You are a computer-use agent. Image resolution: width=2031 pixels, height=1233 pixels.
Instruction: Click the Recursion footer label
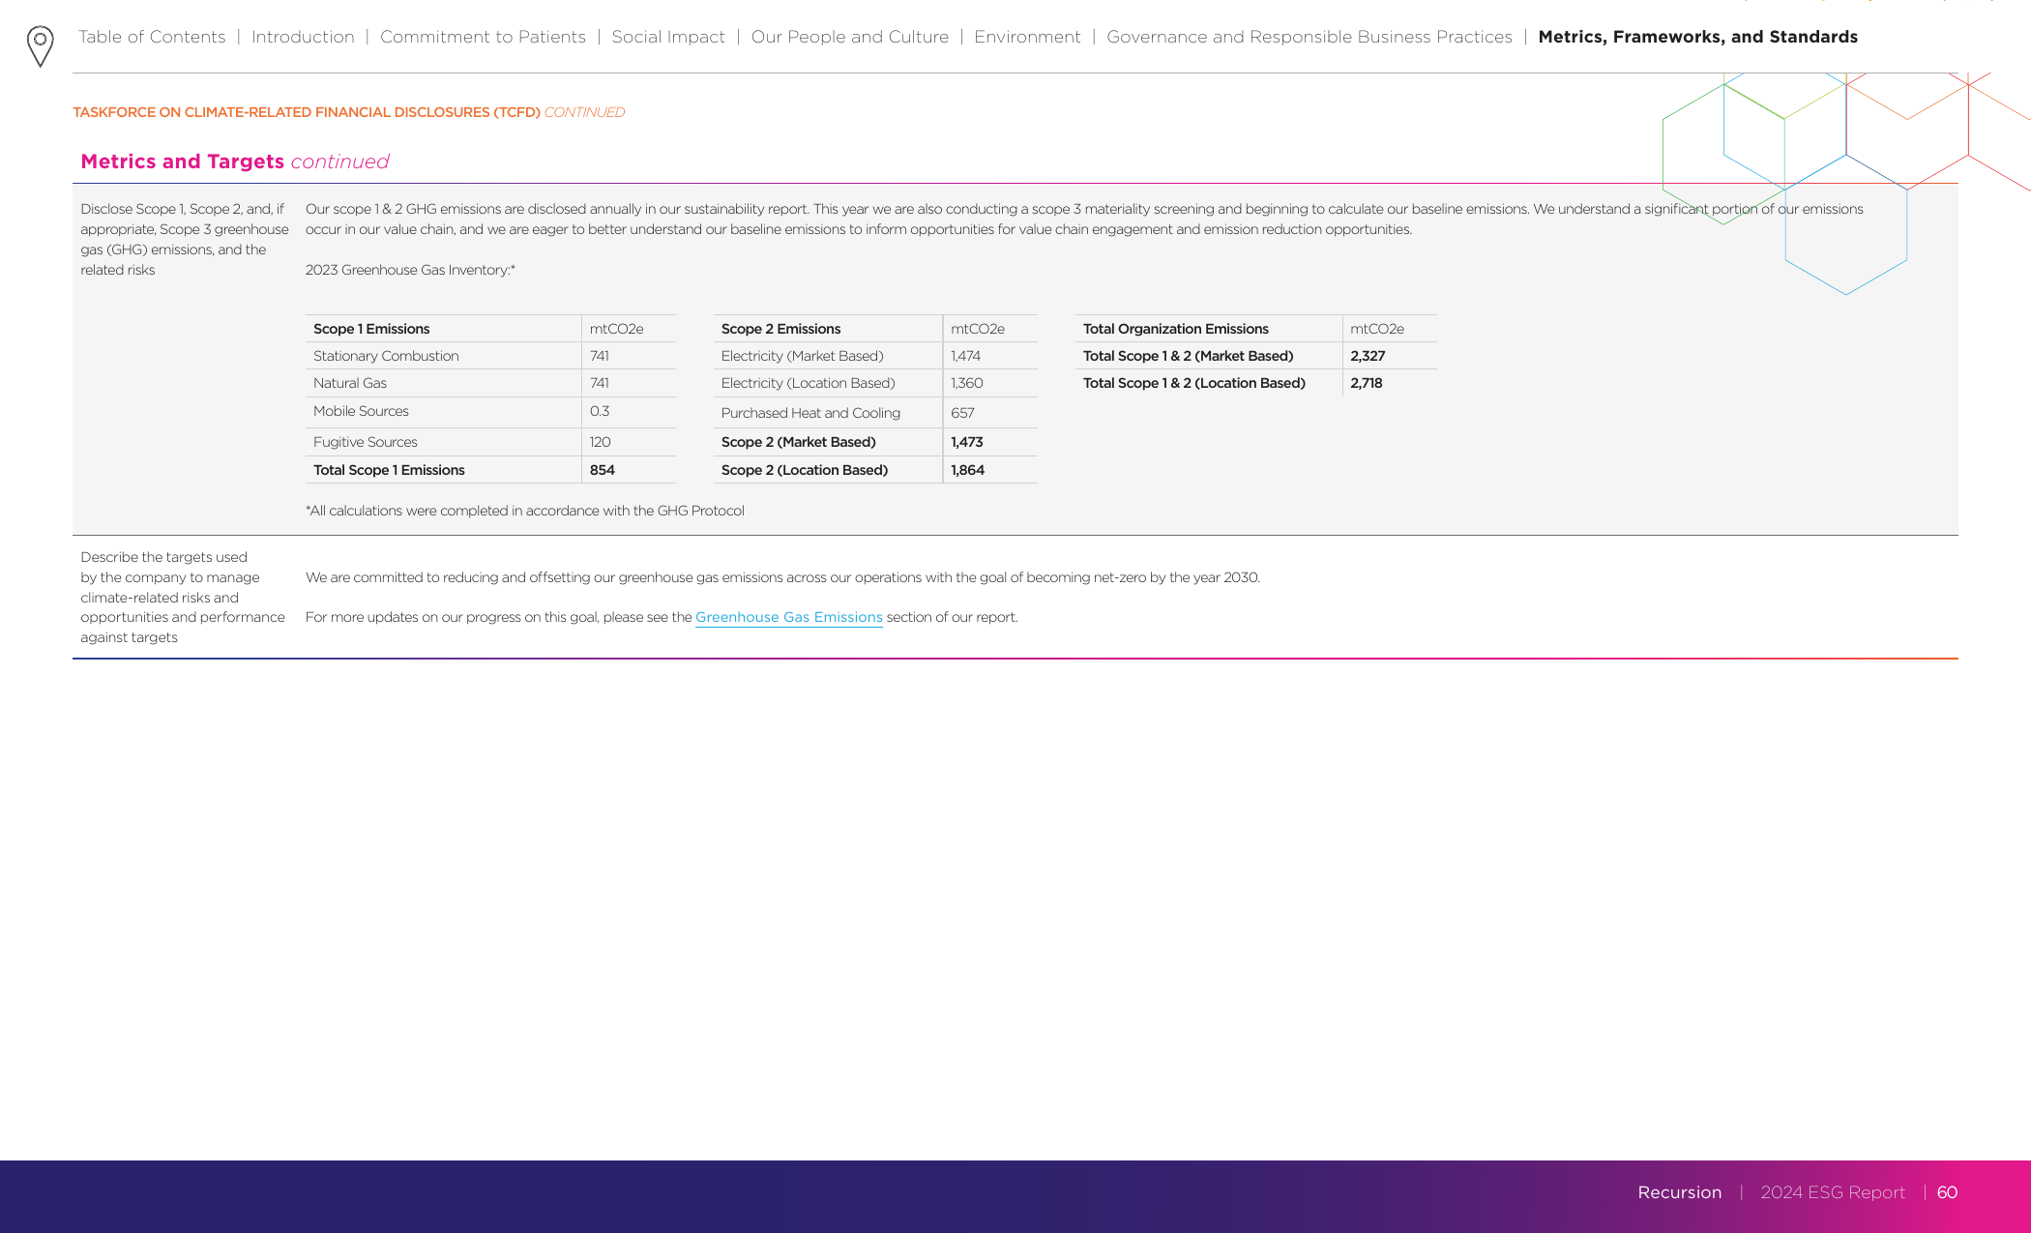click(x=1680, y=1192)
